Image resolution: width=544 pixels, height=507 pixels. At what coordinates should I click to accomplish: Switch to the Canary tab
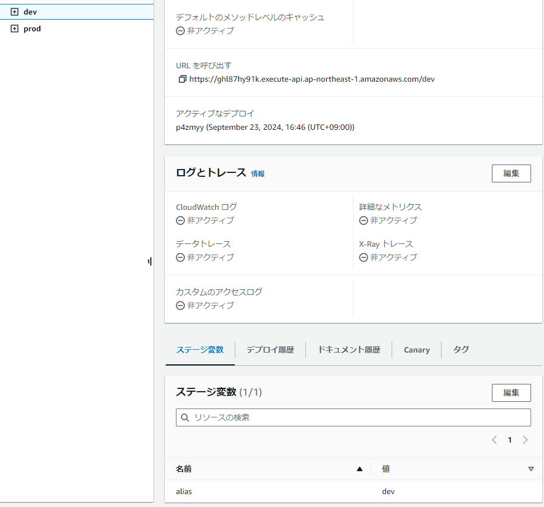tap(416, 349)
